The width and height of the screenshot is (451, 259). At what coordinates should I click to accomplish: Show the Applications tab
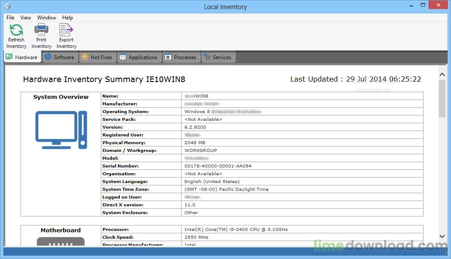(139, 57)
